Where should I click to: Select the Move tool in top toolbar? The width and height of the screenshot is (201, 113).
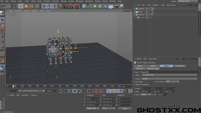coord(21,6)
